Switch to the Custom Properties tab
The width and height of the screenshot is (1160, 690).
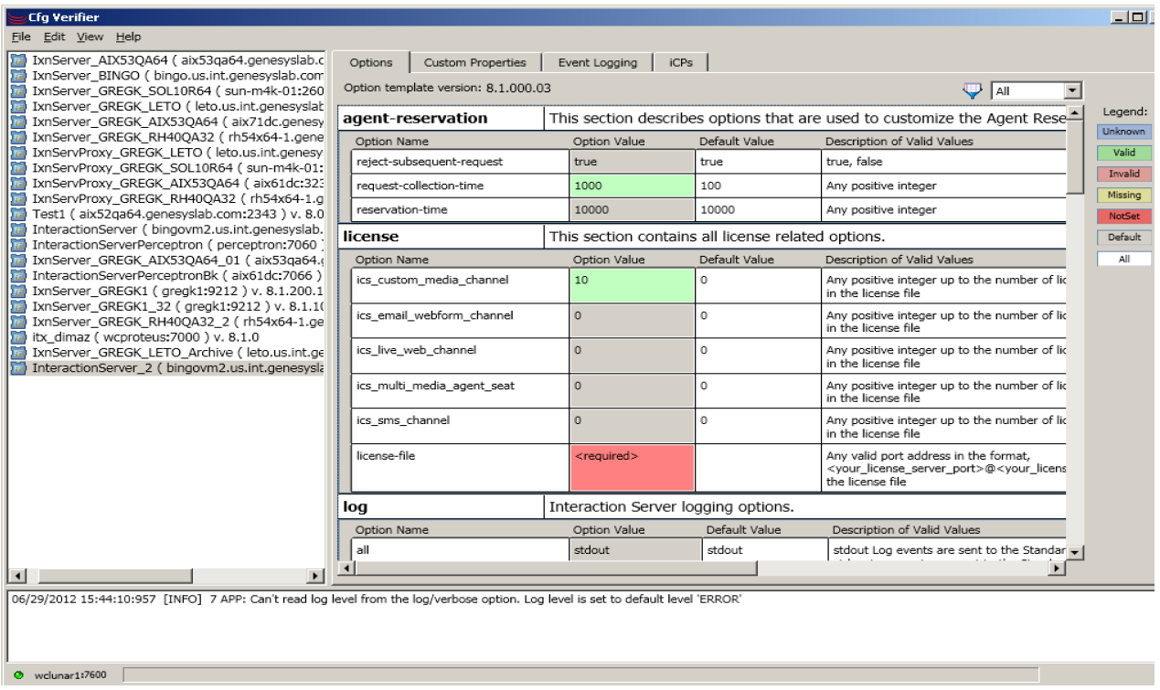474,63
